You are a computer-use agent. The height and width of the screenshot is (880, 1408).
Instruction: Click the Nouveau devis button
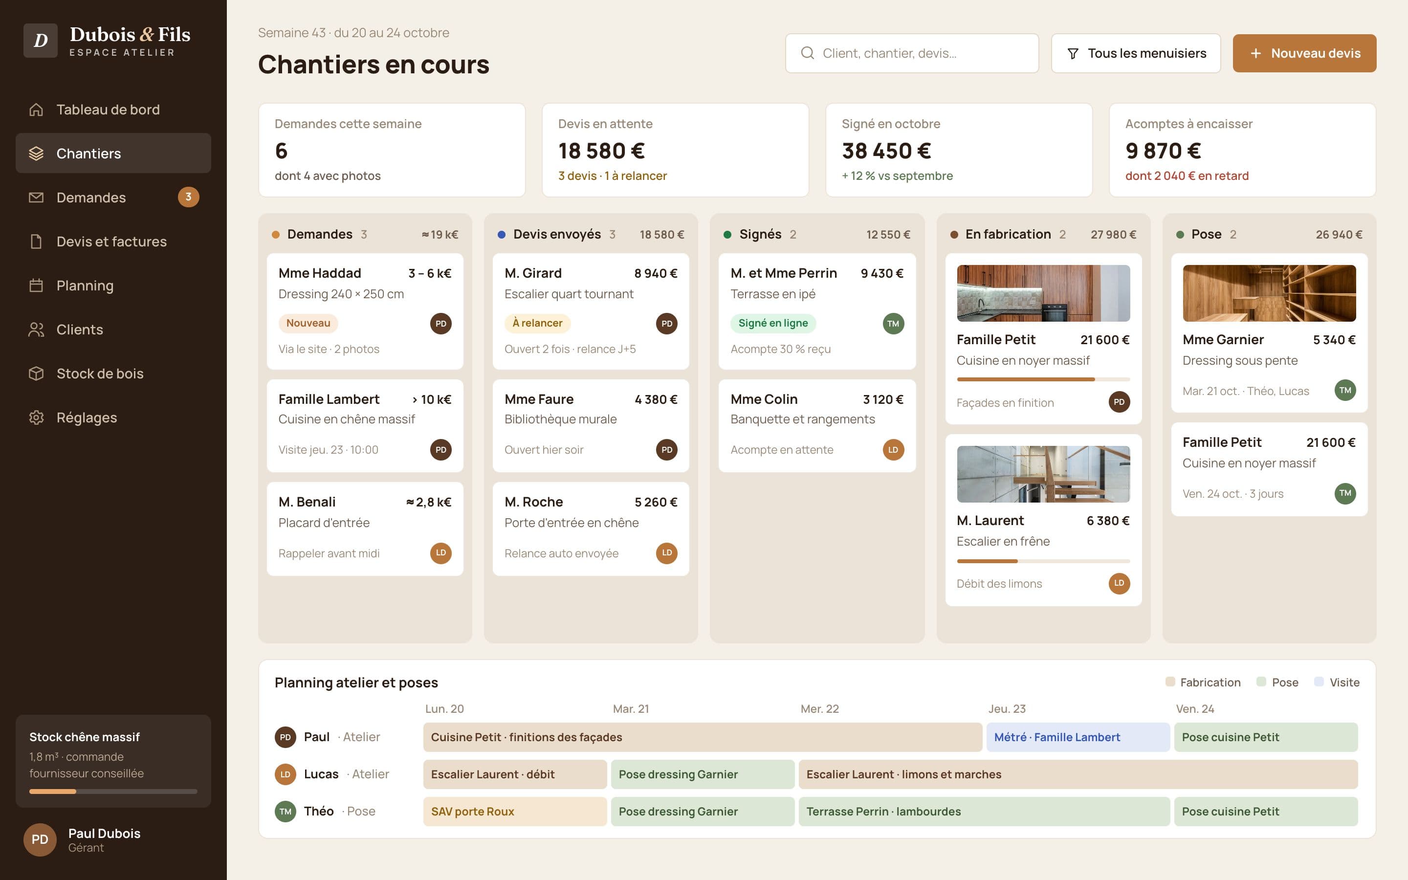pos(1304,53)
